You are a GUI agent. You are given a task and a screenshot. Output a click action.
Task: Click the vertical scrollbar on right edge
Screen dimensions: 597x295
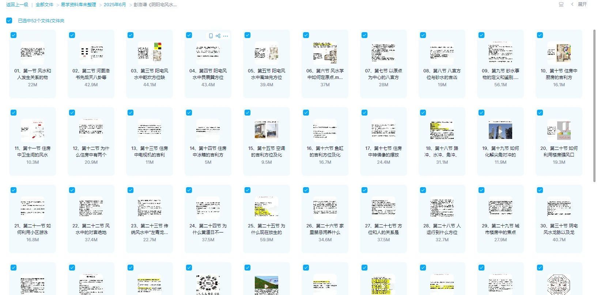pos(594,106)
